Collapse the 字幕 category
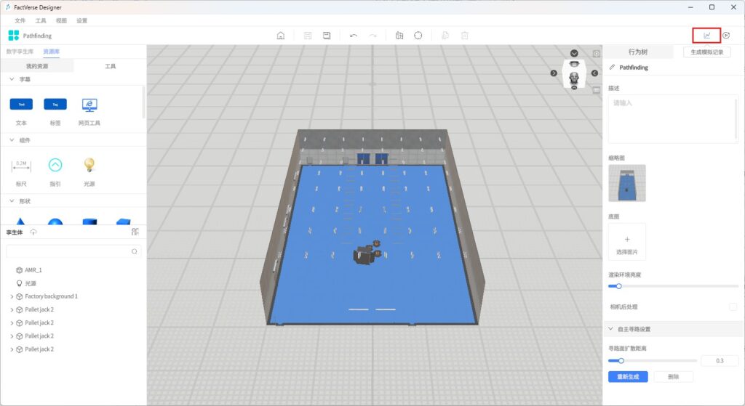This screenshot has height=406, width=745. pyautogui.click(x=12, y=79)
